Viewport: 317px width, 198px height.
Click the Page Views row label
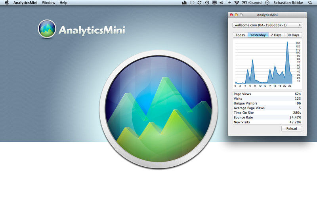tap(242, 94)
